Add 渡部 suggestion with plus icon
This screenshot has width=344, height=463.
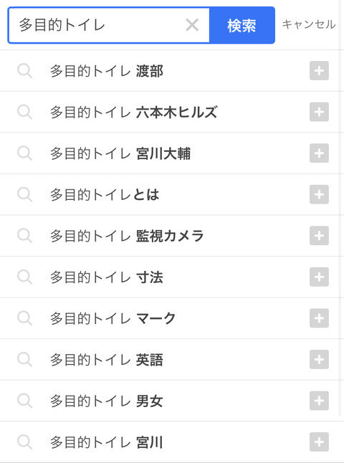tap(319, 71)
